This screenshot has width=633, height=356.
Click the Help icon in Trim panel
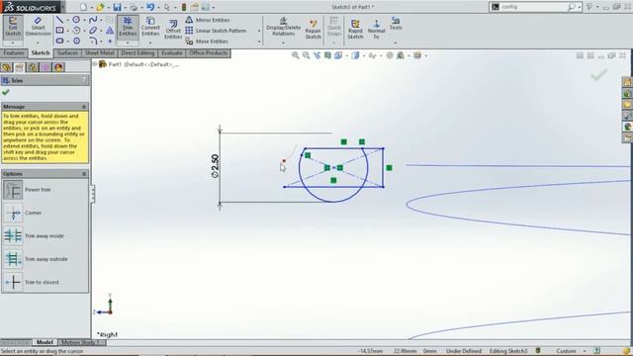tap(84, 80)
